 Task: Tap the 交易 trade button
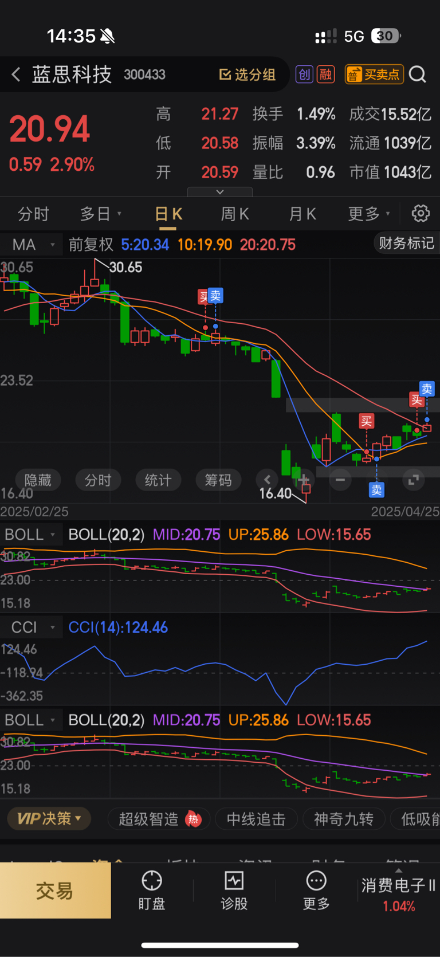tap(55, 891)
